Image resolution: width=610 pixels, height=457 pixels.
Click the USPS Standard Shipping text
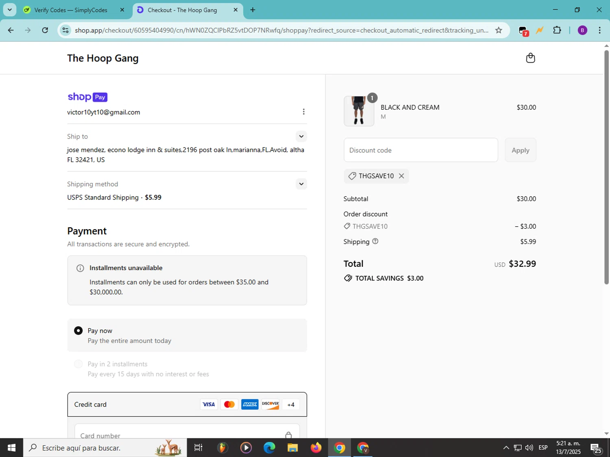pos(103,197)
